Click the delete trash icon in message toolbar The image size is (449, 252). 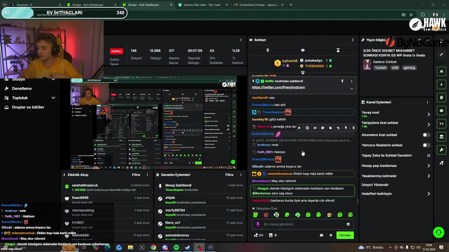(354, 128)
